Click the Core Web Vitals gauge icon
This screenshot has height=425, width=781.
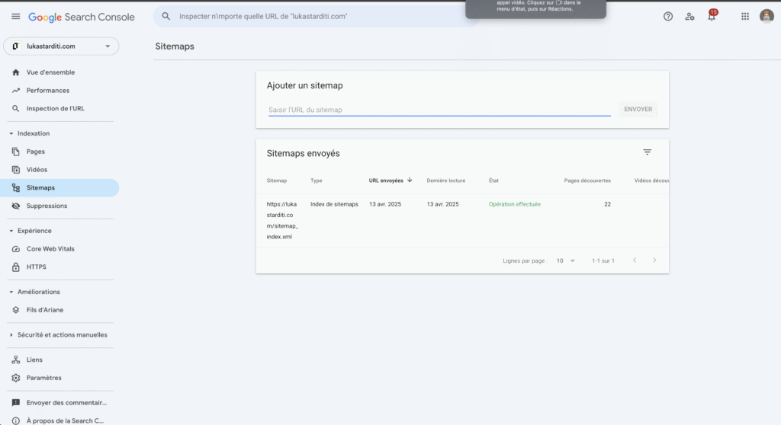(x=16, y=249)
